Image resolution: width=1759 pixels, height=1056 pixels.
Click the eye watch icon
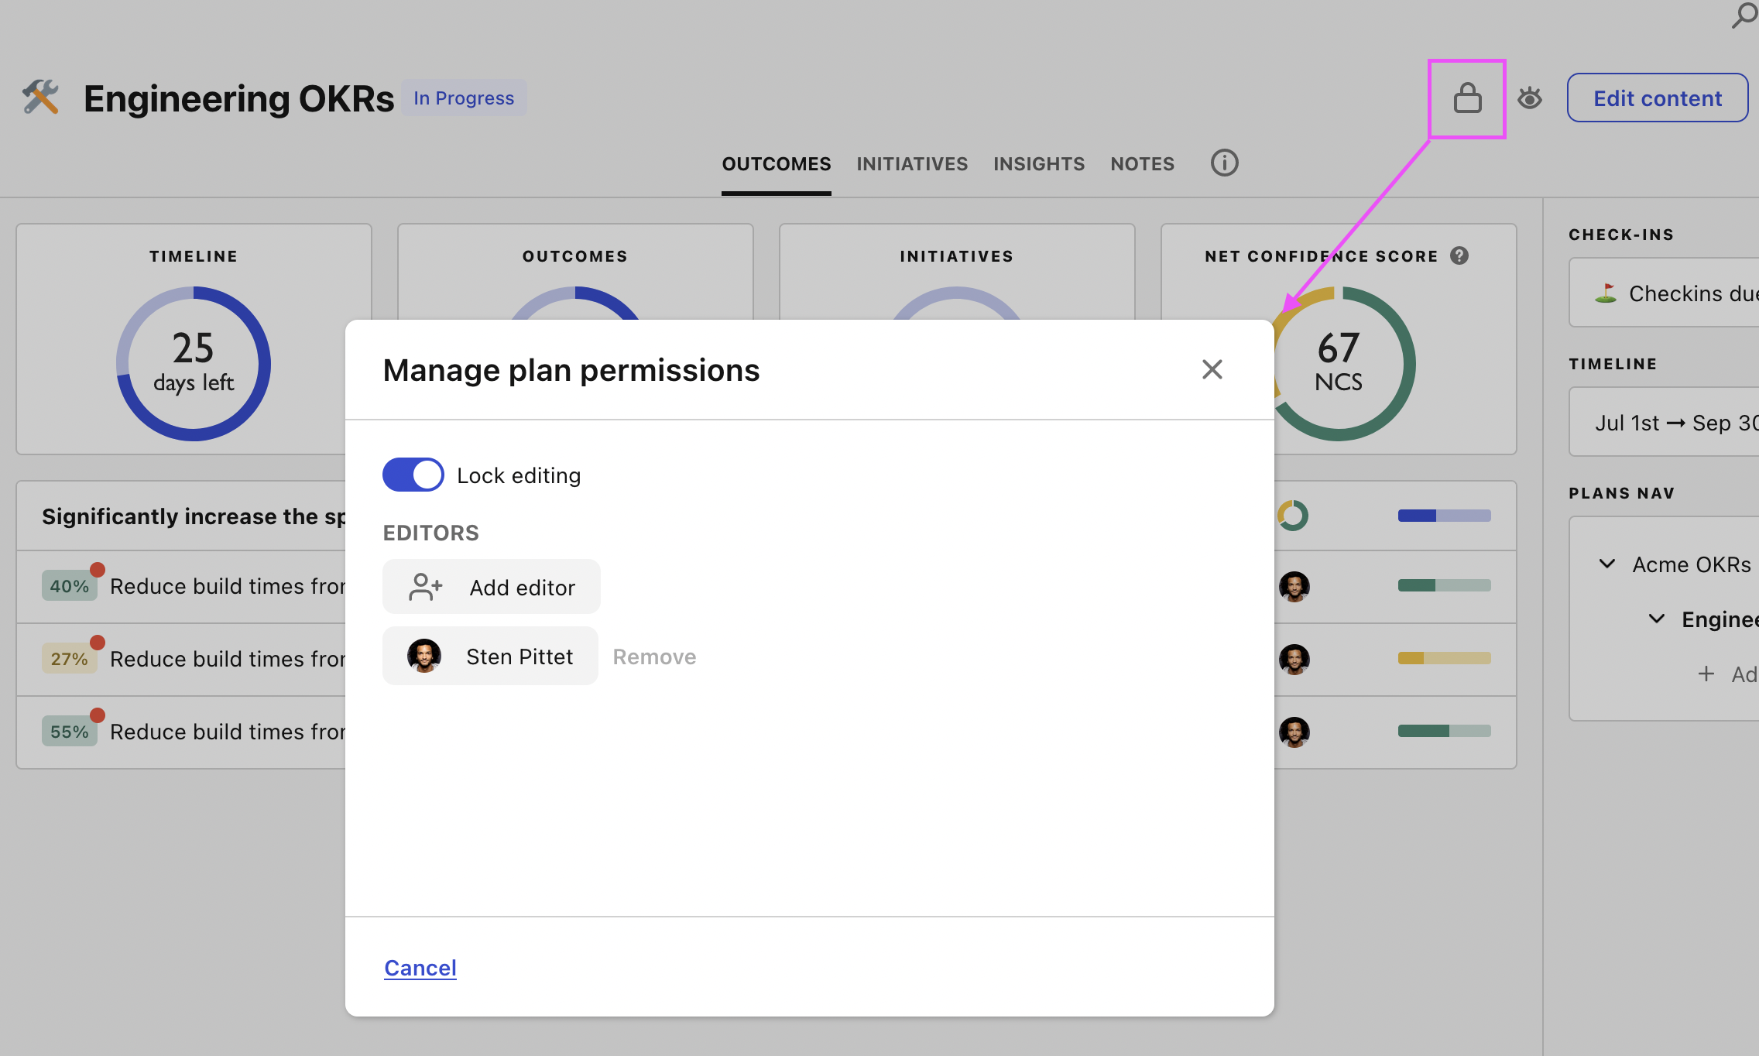[x=1529, y=99]
